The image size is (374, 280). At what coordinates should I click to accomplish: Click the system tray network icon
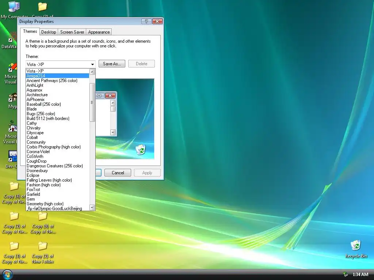pos(345,275)
